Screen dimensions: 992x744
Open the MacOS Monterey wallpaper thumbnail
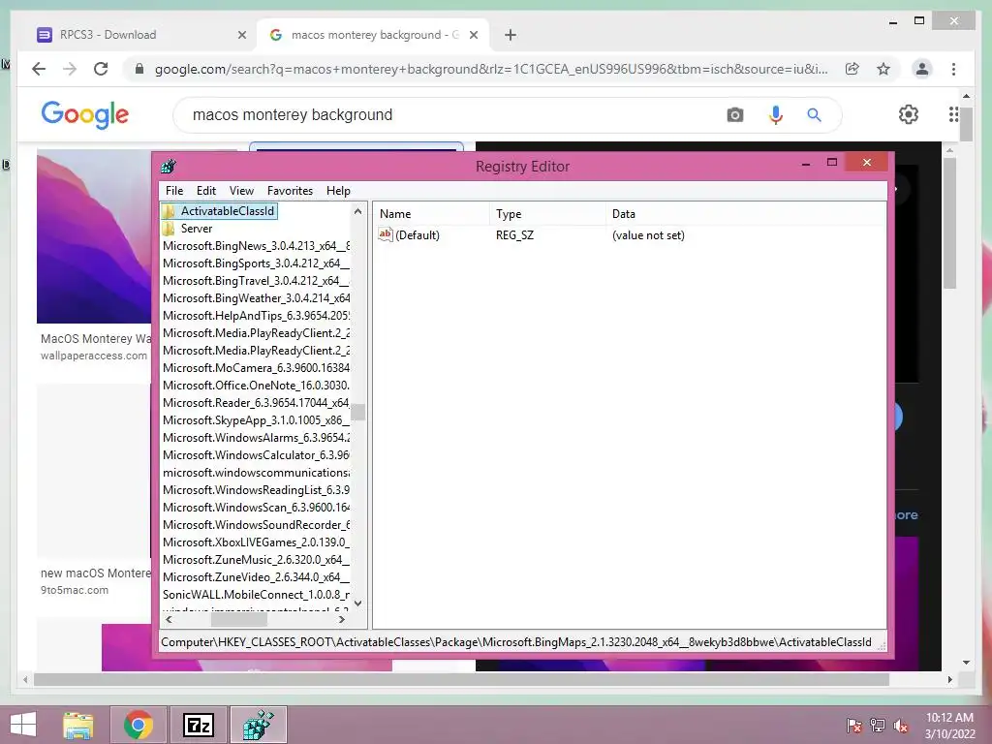94,236
